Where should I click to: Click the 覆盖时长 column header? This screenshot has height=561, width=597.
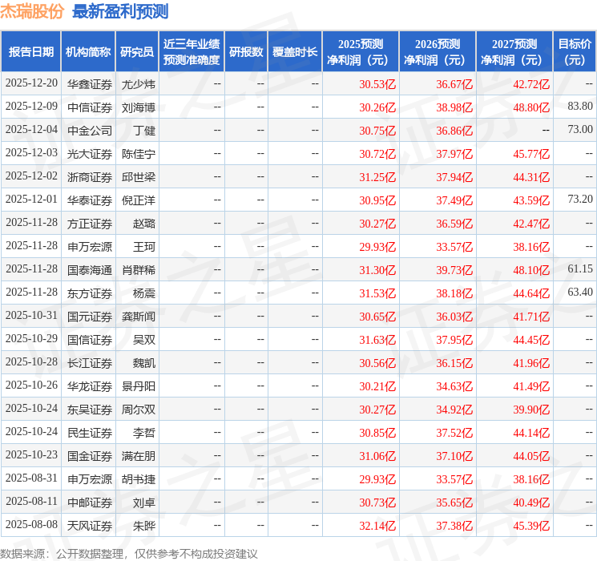coord(295,51)
